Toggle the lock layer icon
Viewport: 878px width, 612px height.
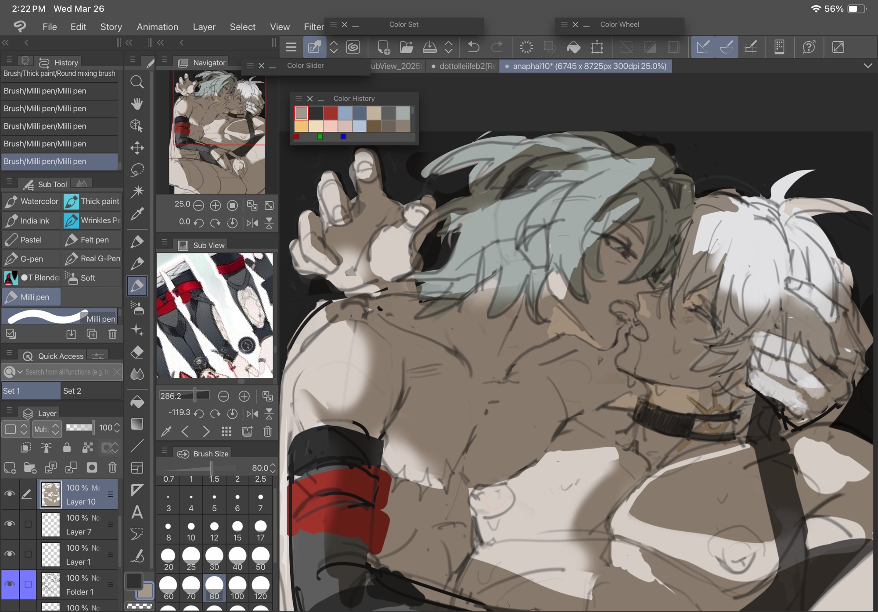tap(67, 447)
